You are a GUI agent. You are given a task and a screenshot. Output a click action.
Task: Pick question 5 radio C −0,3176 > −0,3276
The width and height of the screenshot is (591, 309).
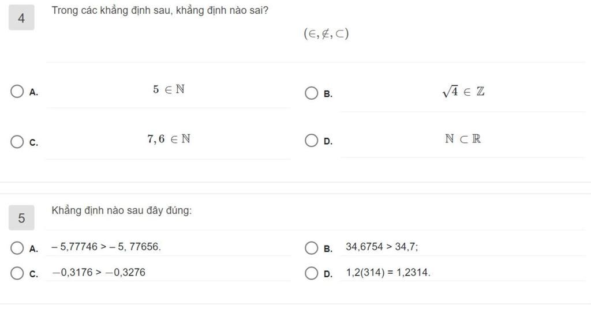tap(17, 273)
